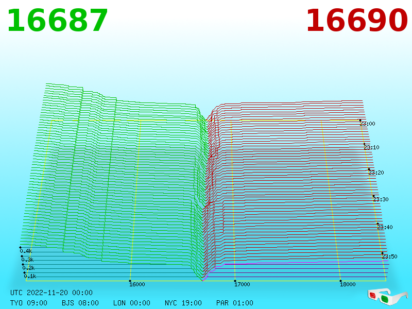Click the PAR 01:00 Paris time
412x309 pixels.
tap(235, 303)
